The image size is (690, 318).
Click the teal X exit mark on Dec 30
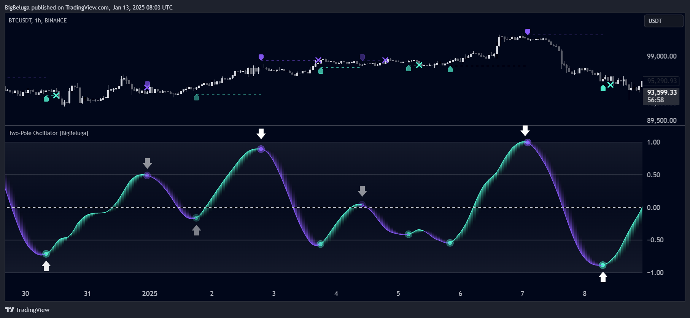tap(56, 95)
